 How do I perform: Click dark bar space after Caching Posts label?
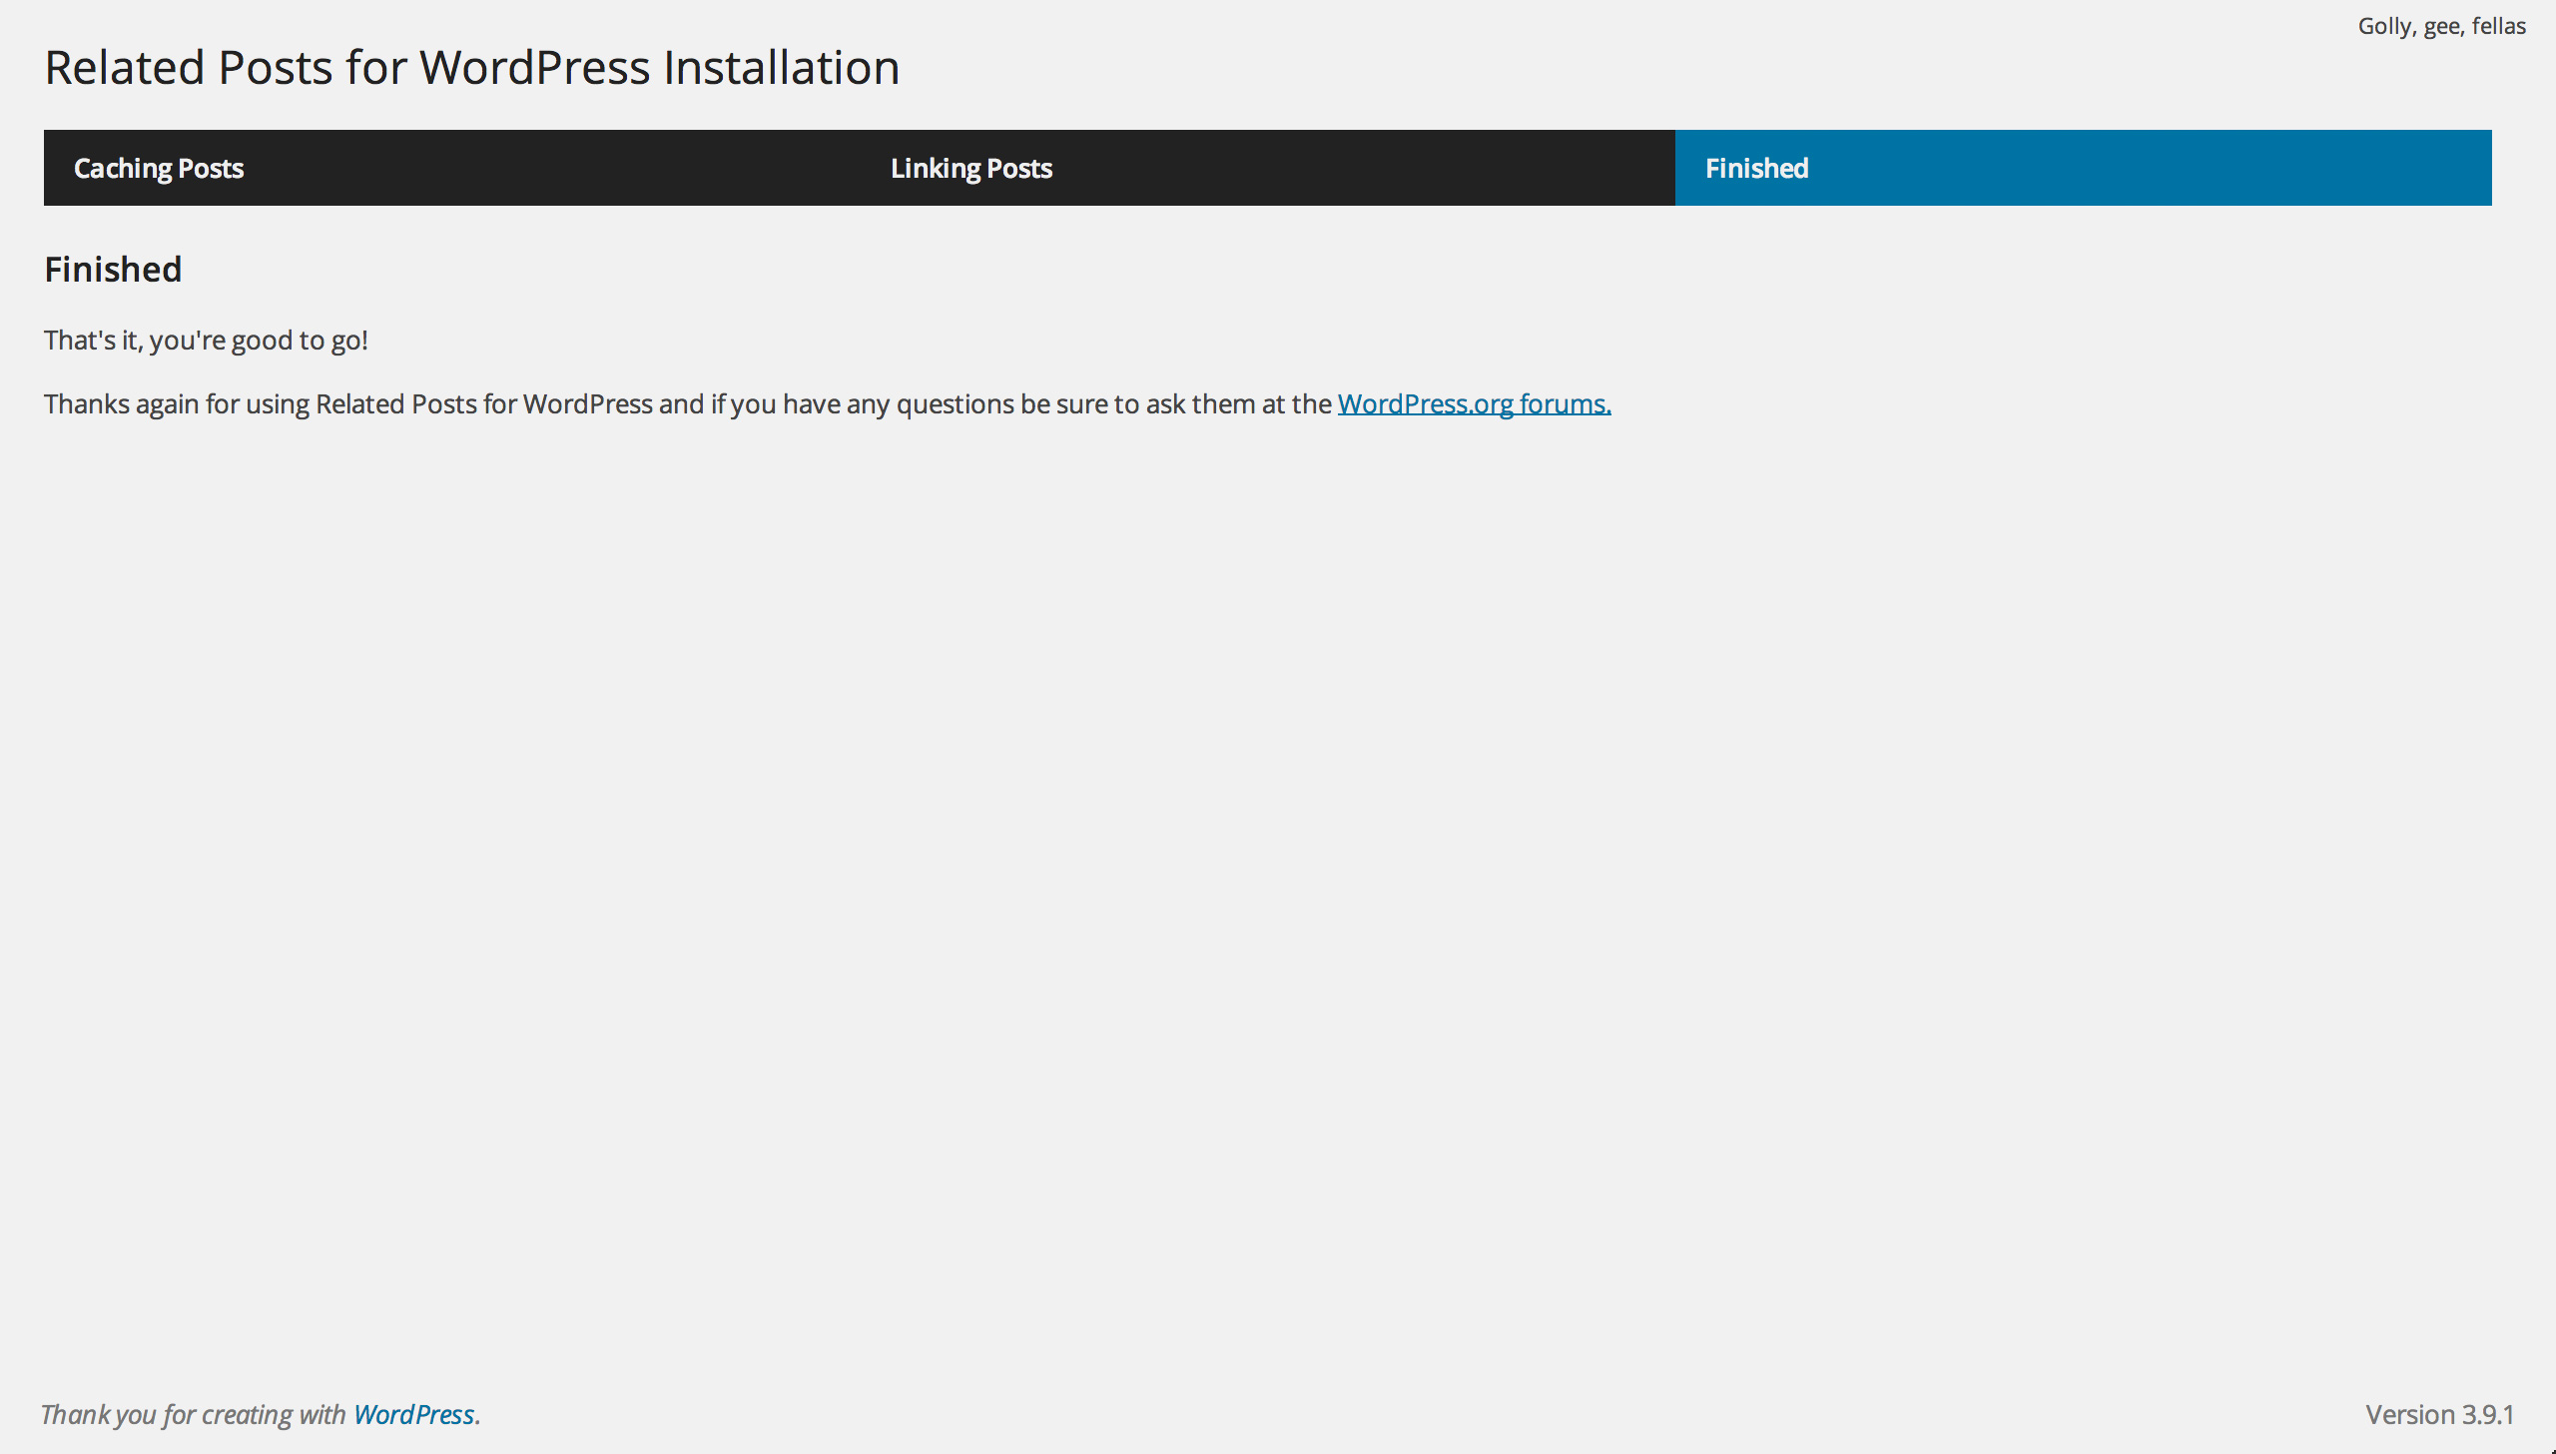(x=559, y=168)
